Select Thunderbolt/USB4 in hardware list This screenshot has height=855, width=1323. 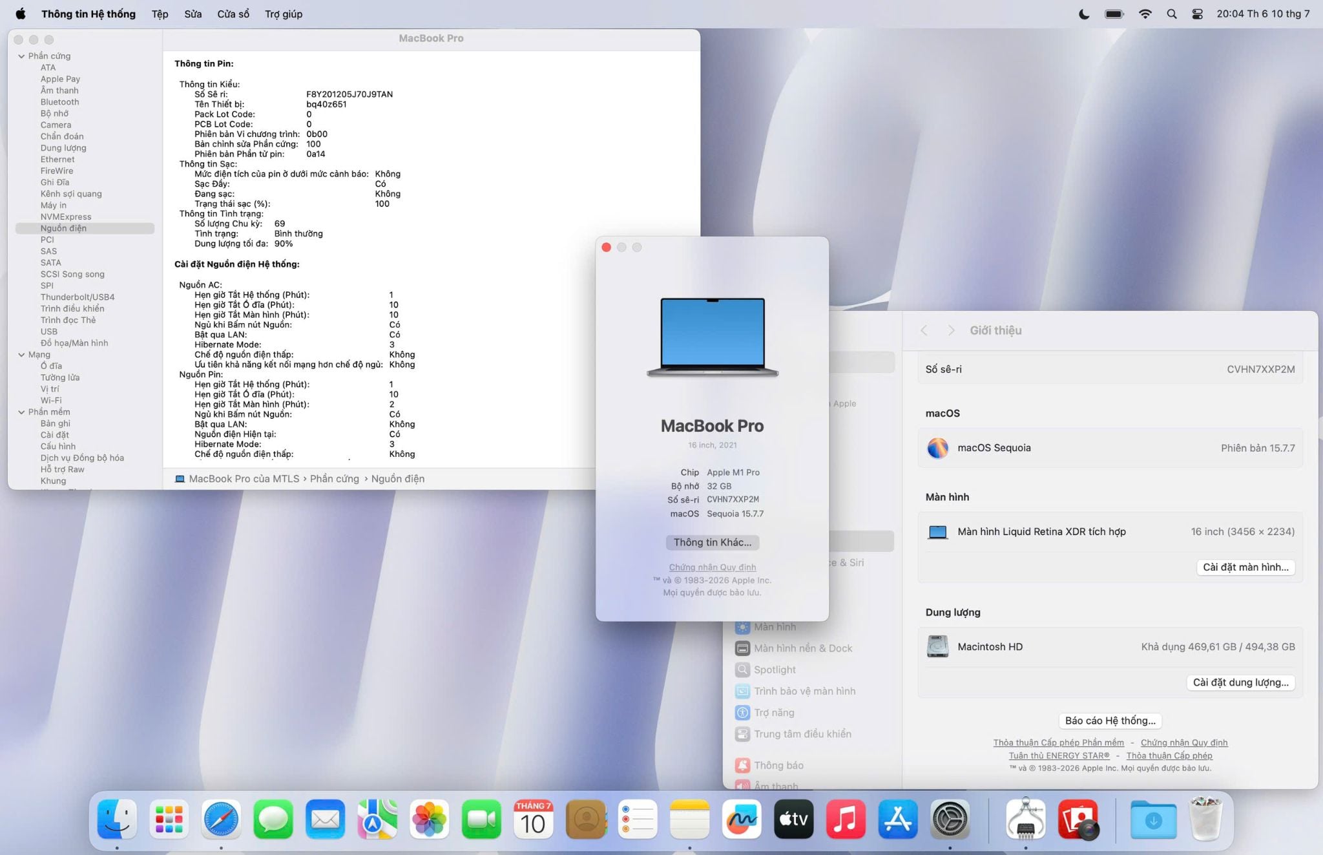point(78,297)
